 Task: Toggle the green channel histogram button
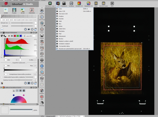pyautogui.click(x=18, y=36)
